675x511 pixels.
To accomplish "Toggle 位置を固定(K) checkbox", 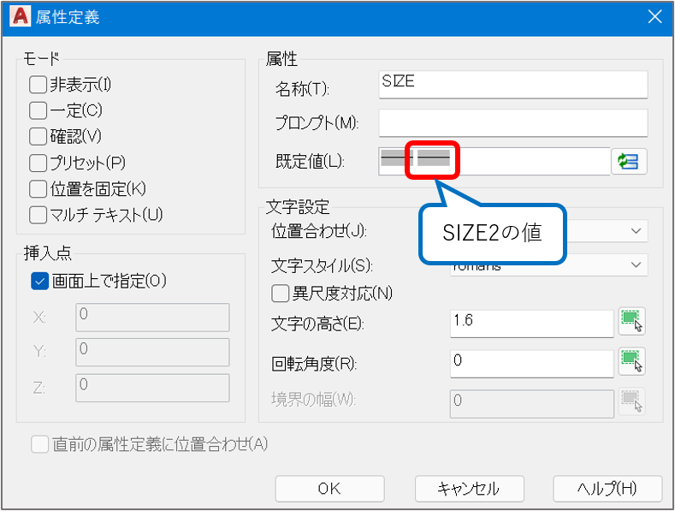I will (38, 188).
